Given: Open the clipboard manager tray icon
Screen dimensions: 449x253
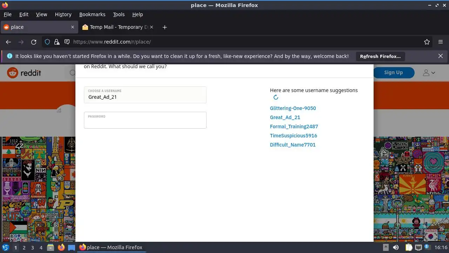Looking at the screenshot, I should coord(409,247).
